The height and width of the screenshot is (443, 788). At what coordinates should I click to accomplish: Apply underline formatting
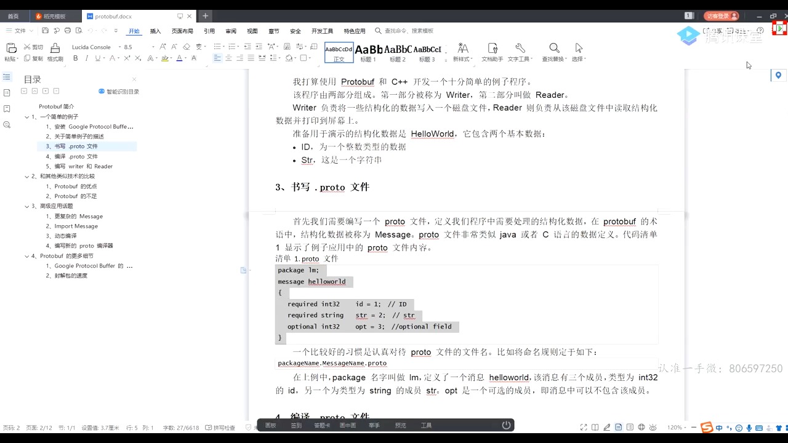[97, 58]
